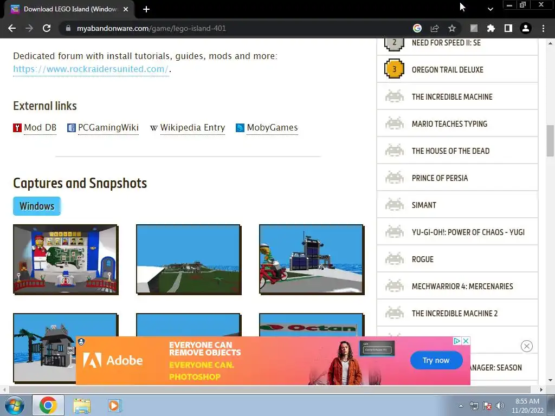Open the Wikipedia Entry link

click(x=192, y=127)
